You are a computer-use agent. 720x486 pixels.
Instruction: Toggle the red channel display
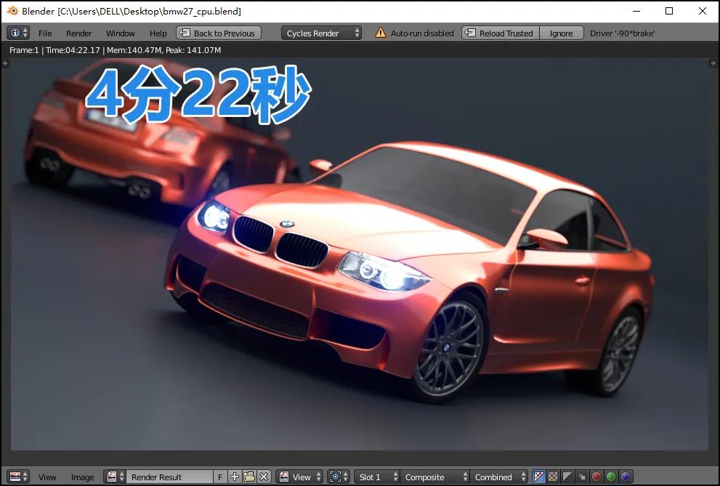coord(596,477)
